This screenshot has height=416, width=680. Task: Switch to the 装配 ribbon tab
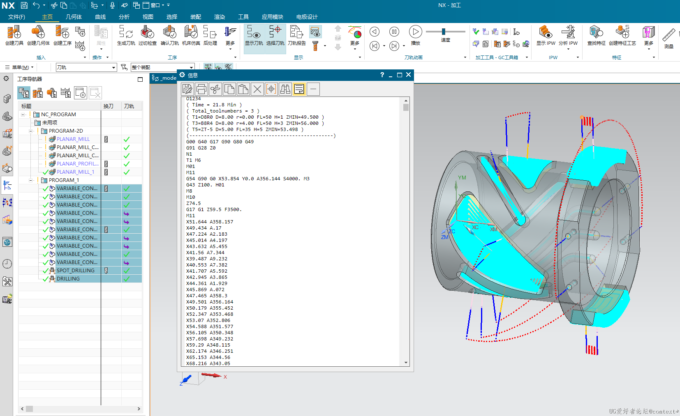click(196, 17)
